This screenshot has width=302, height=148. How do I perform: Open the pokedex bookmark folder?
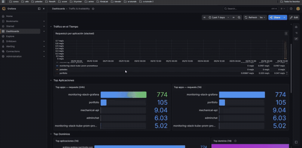(x=37, y=2)
